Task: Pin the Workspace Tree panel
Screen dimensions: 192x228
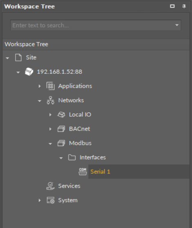Action: [184, 6]
